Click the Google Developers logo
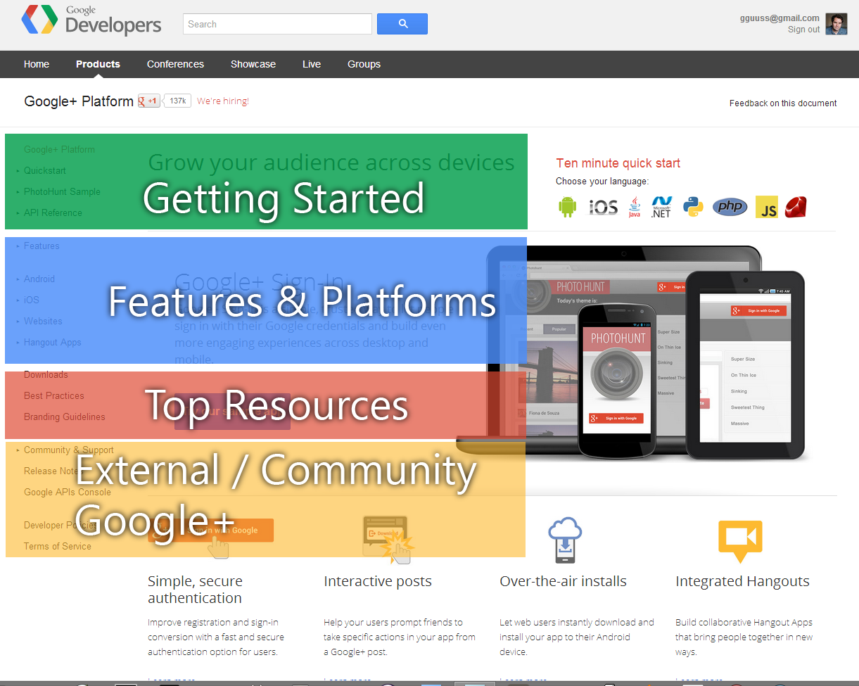Image resolution: width=859 pixels, height=686 pixels. pyautogui.click(x=91, y=21)
